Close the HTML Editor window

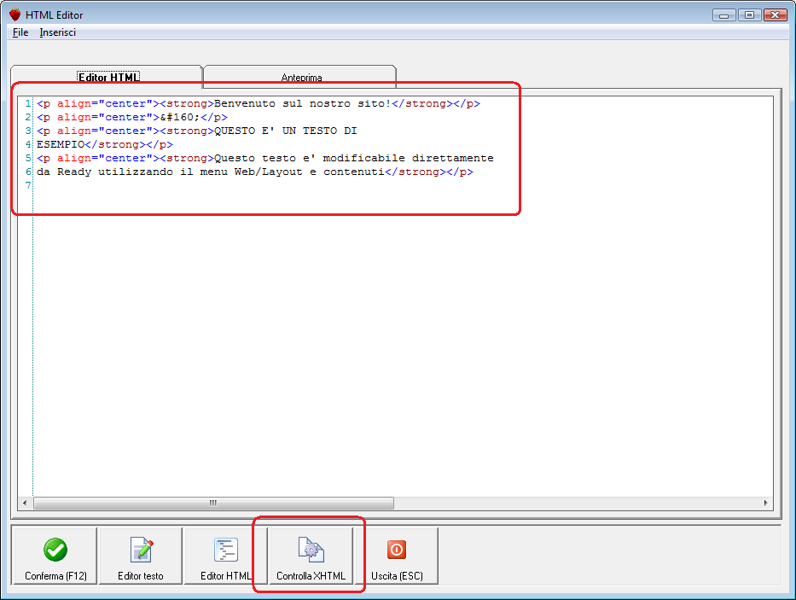(776, 15)
